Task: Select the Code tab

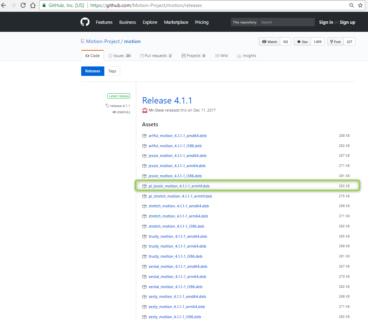Action: (x=92, y=56)
